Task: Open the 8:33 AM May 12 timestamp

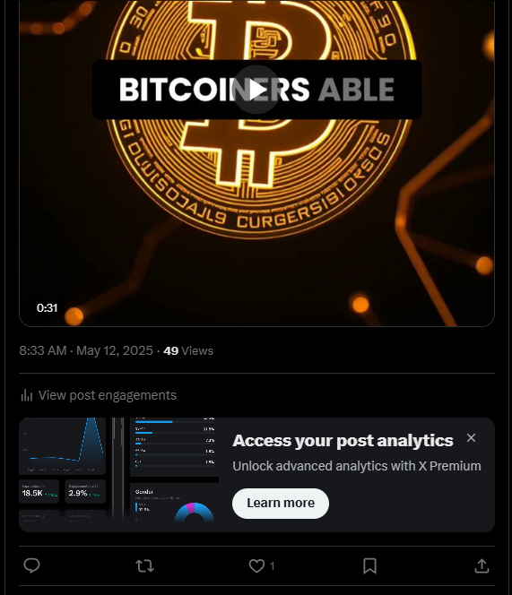Action: (x=86, y=350)
